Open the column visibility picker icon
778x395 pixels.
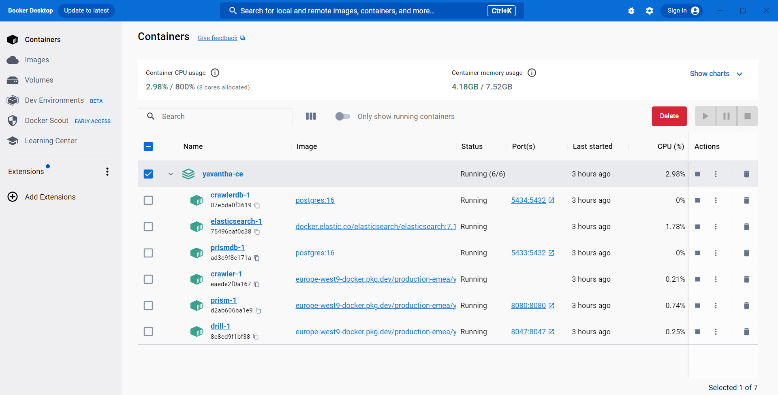(x=311, y=117)
